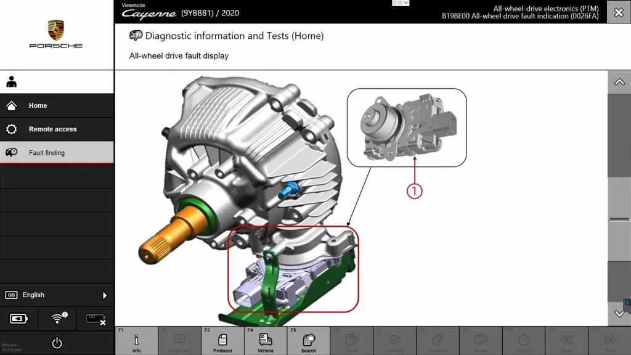The image size is (631, 355).
Task: Select Home in the sidebar menu
Action: 57,105
